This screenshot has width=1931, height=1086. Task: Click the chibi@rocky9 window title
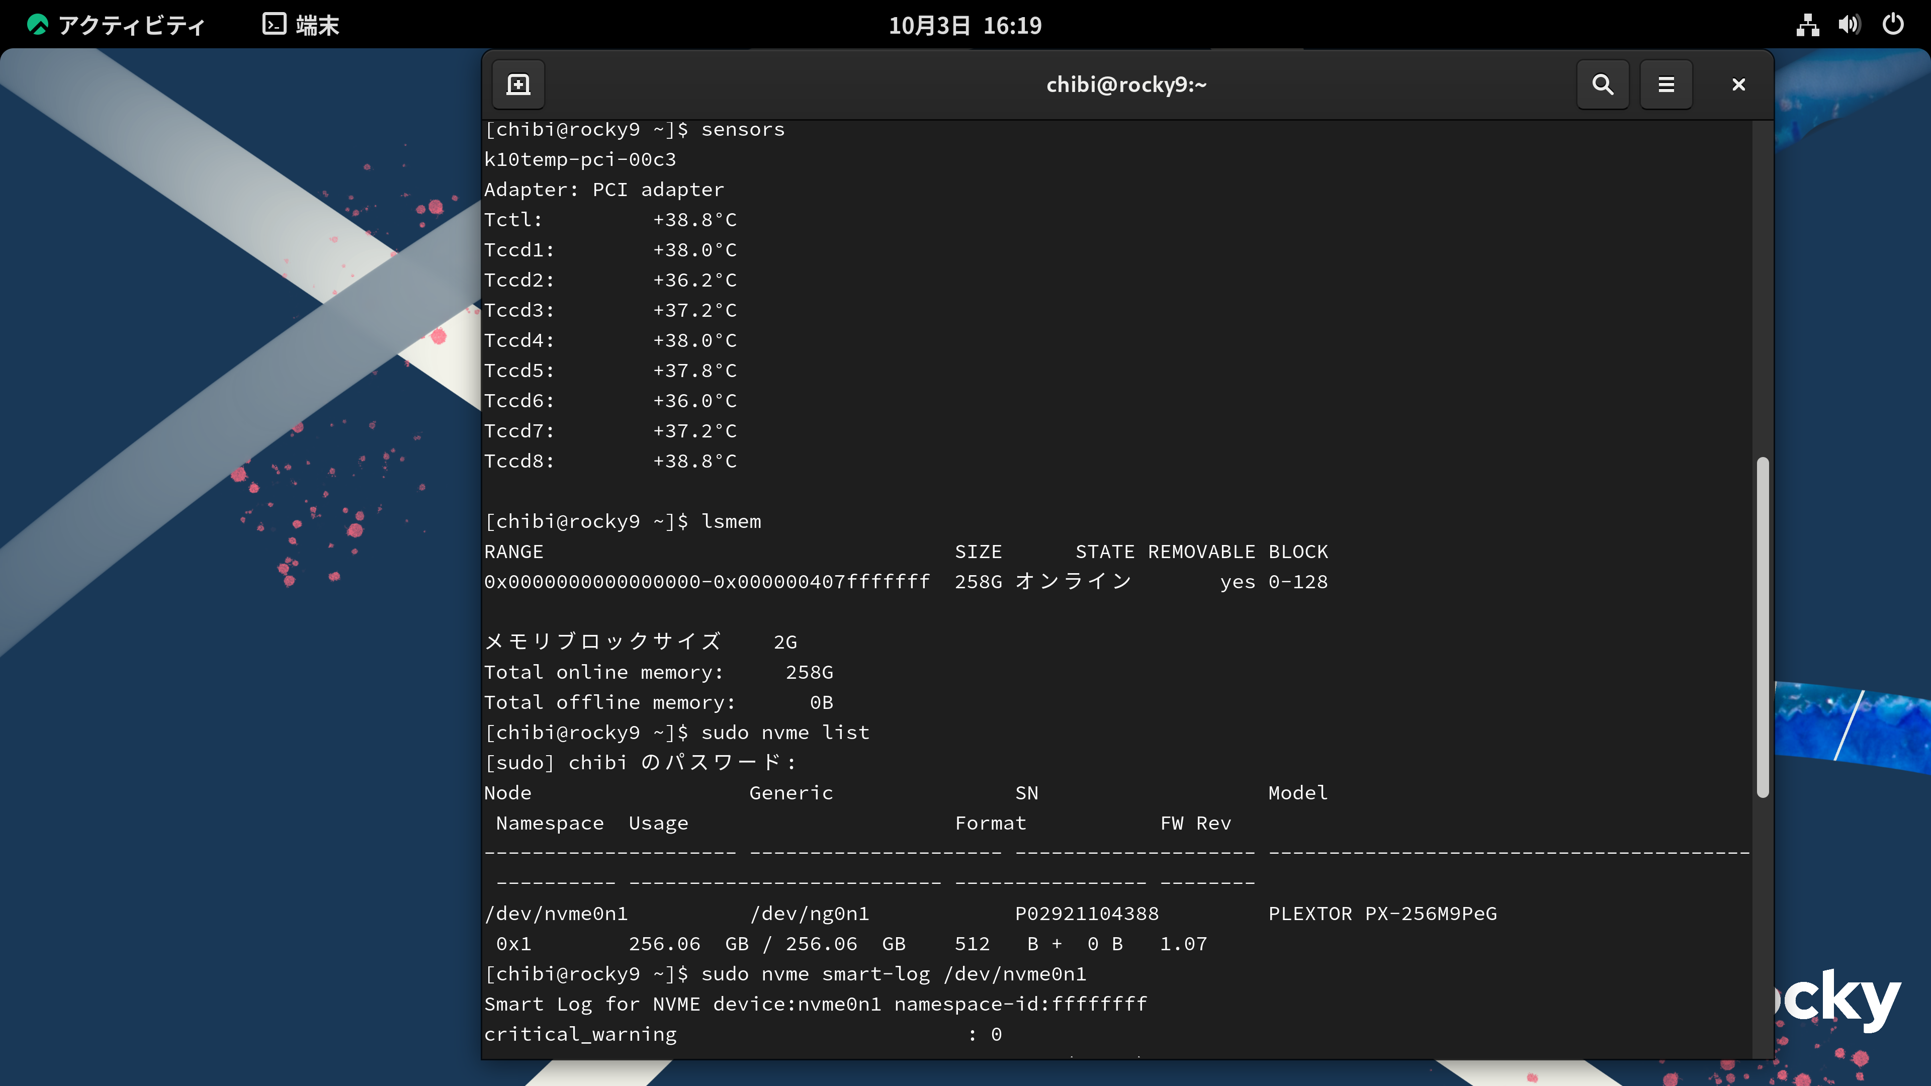(x=1126, y=84)
